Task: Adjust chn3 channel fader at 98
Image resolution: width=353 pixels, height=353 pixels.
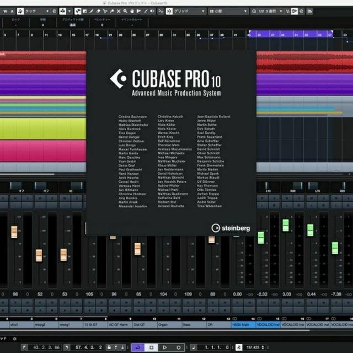Action: click(14, 232)
